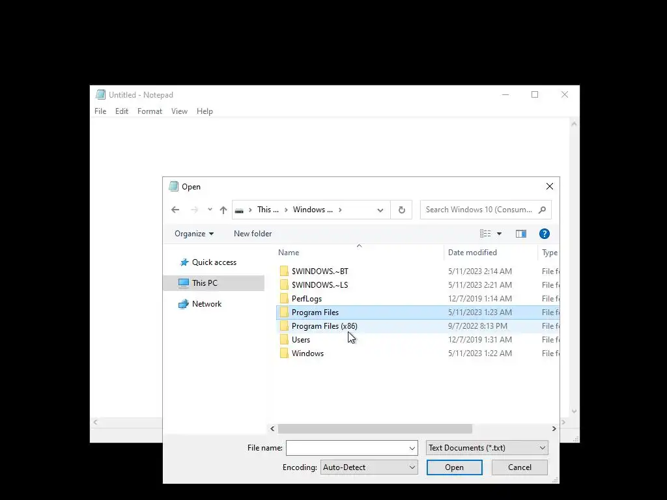Sort by the Type column header
This screenshot has height=500, width=667.
[x=550, y=253]
